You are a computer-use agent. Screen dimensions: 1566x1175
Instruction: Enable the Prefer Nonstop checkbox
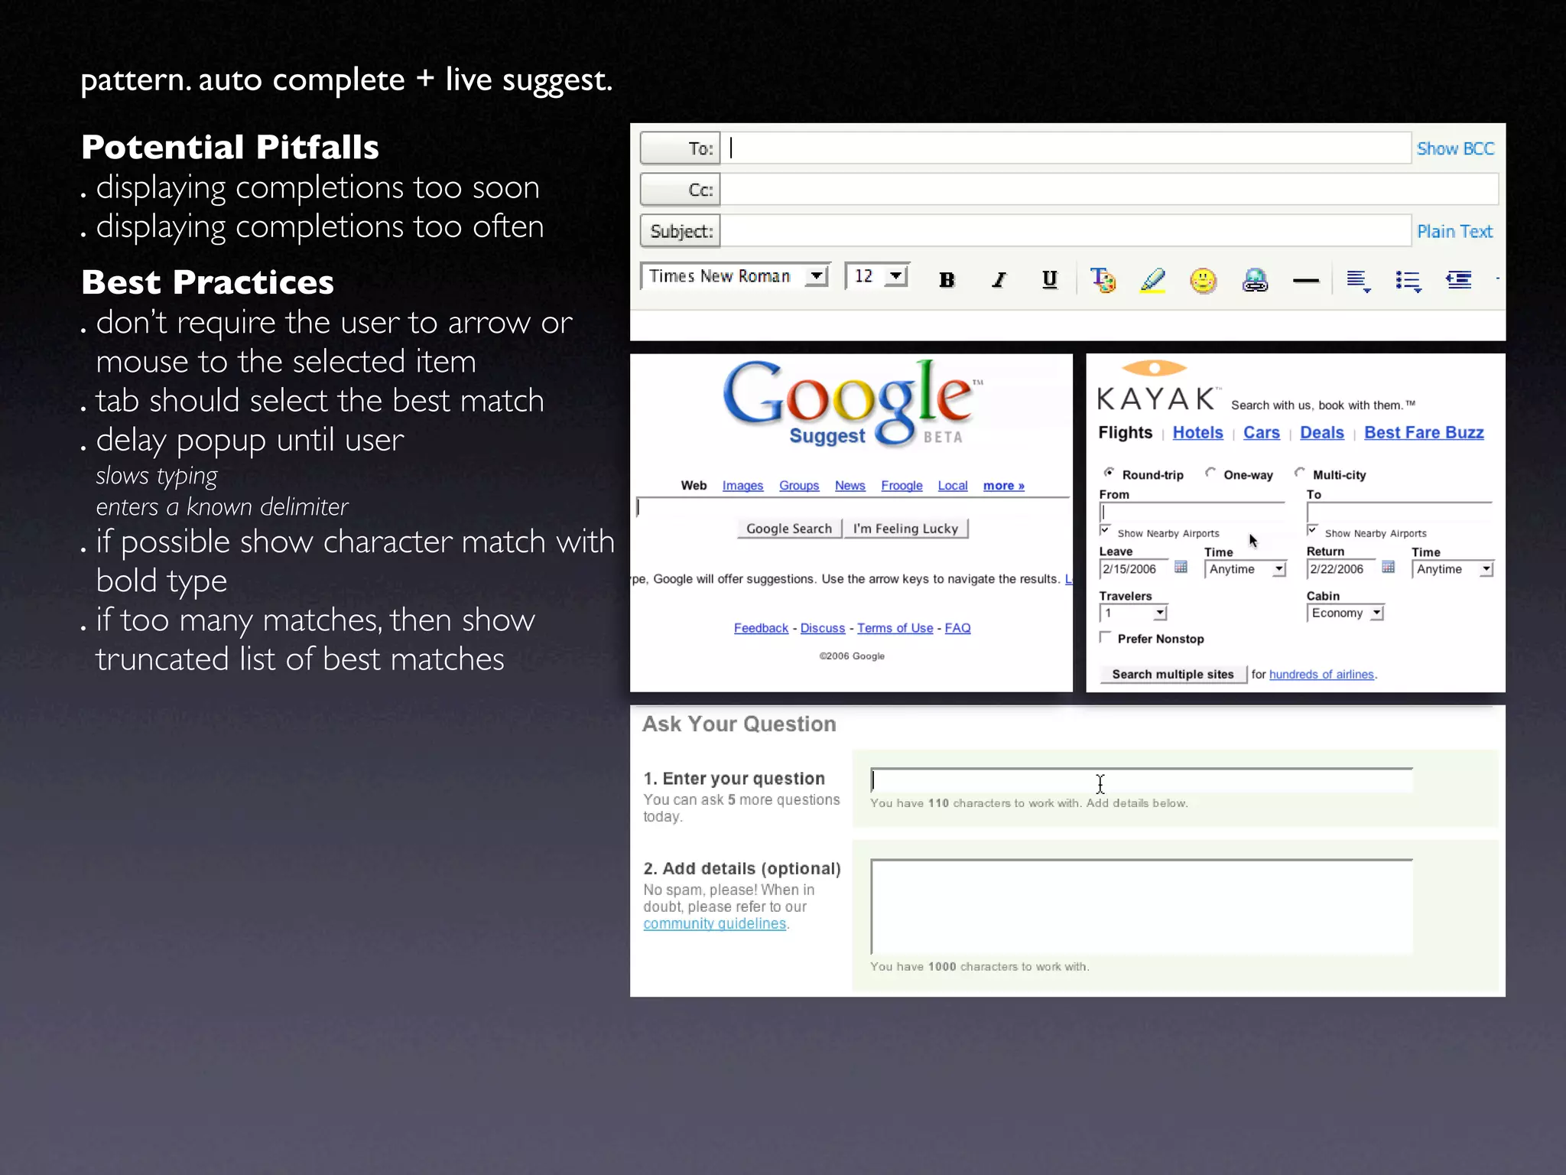click(x=1105, y=637)
